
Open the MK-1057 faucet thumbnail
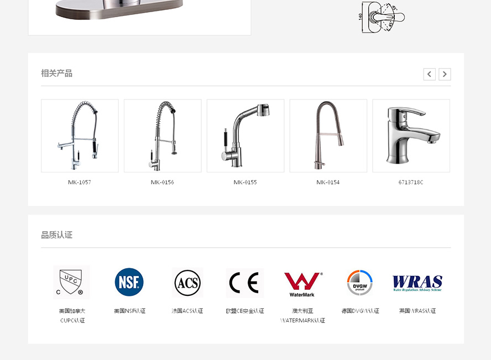point(80,135)
